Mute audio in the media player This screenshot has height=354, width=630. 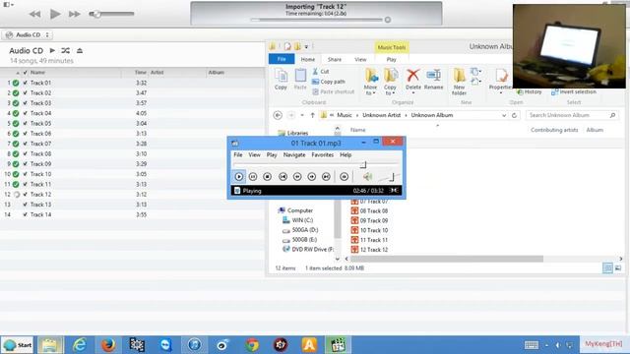(367, 177)
